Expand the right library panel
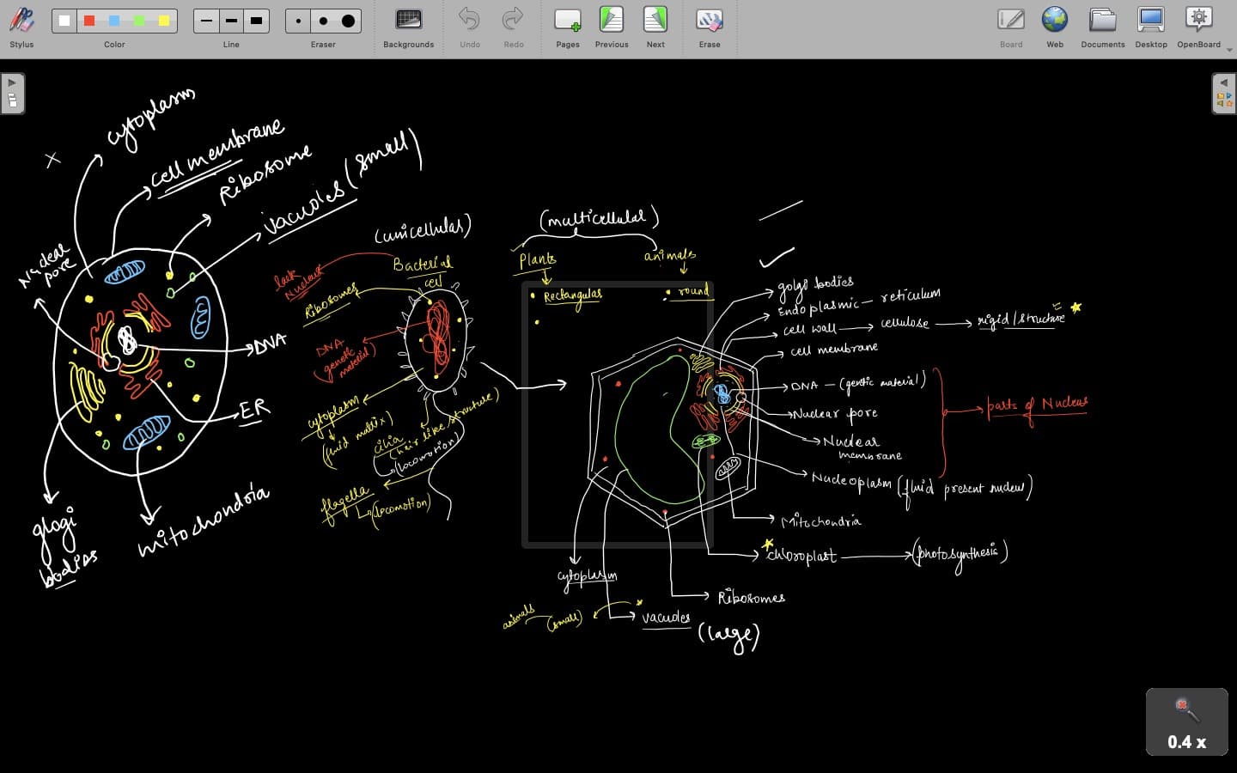 click(x=1224, y=93)
